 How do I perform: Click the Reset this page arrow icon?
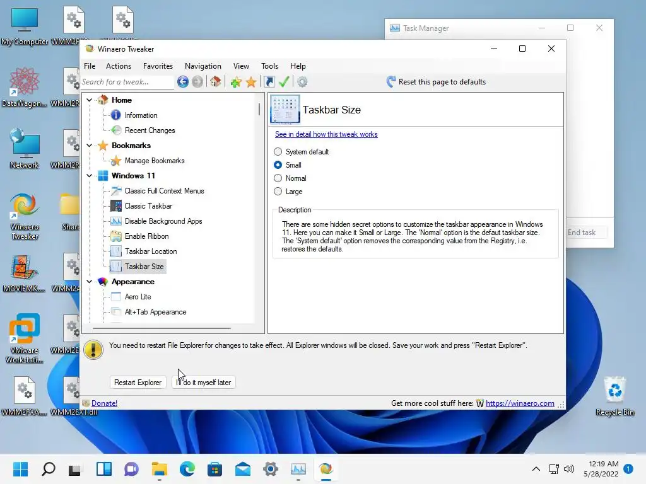coord(391,81)
